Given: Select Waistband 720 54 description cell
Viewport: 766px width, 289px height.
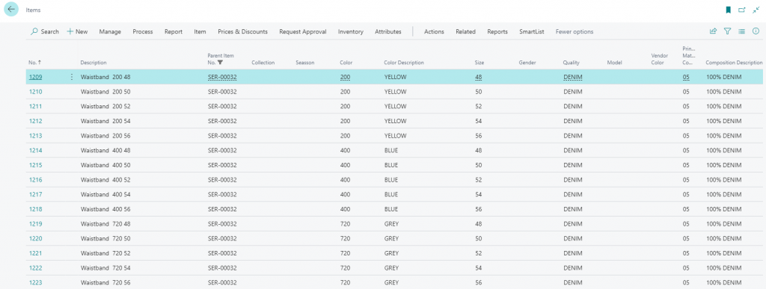Looking at the screenshot, I should 105,268.
